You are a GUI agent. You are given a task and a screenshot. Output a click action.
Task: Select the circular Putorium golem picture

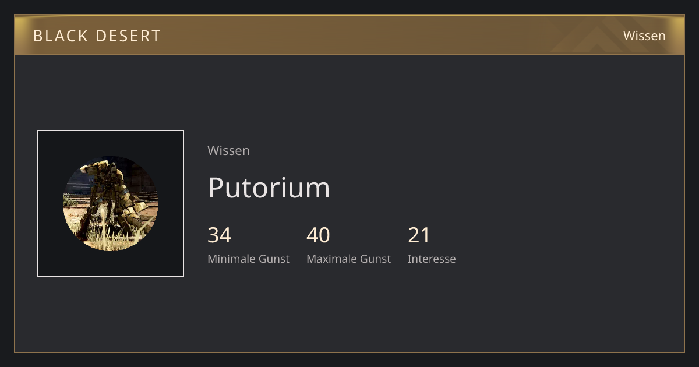[x=111, y=203]
